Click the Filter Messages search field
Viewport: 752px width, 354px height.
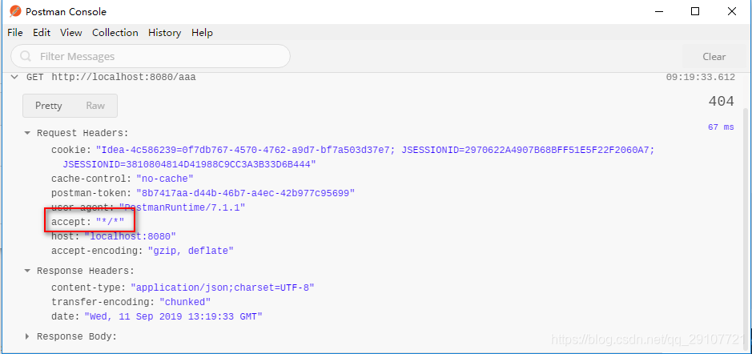tap(151, 56)
